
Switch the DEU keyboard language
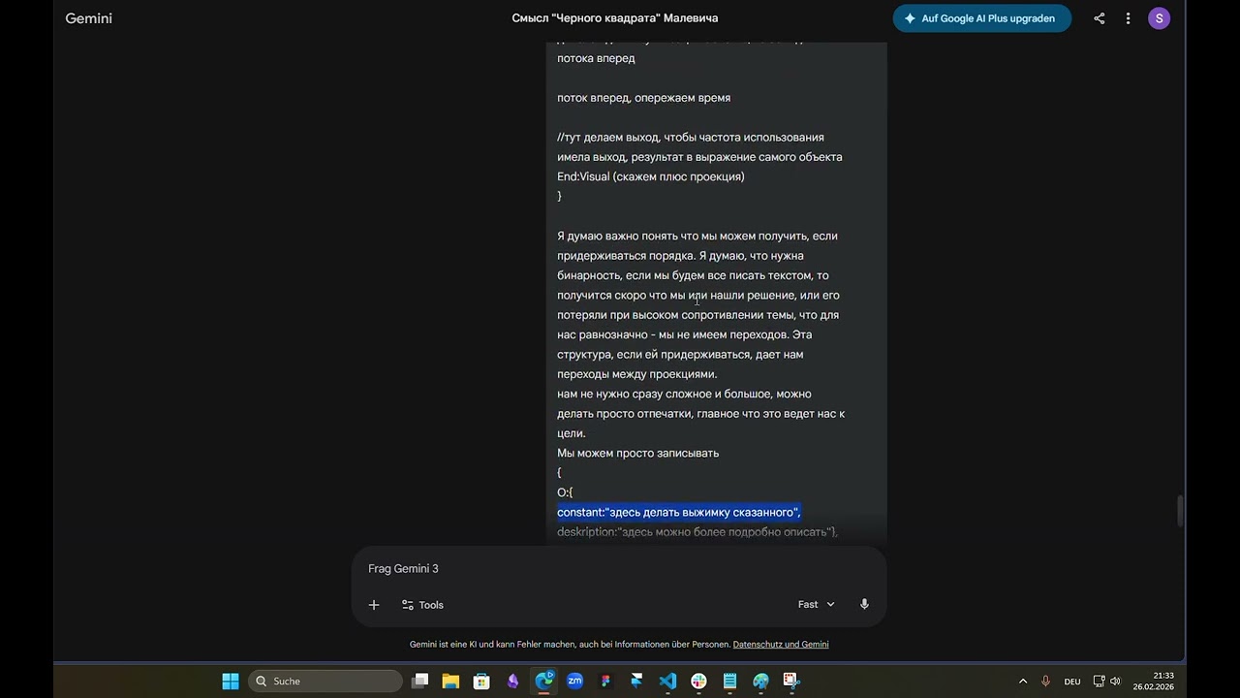click(1072, 682)
